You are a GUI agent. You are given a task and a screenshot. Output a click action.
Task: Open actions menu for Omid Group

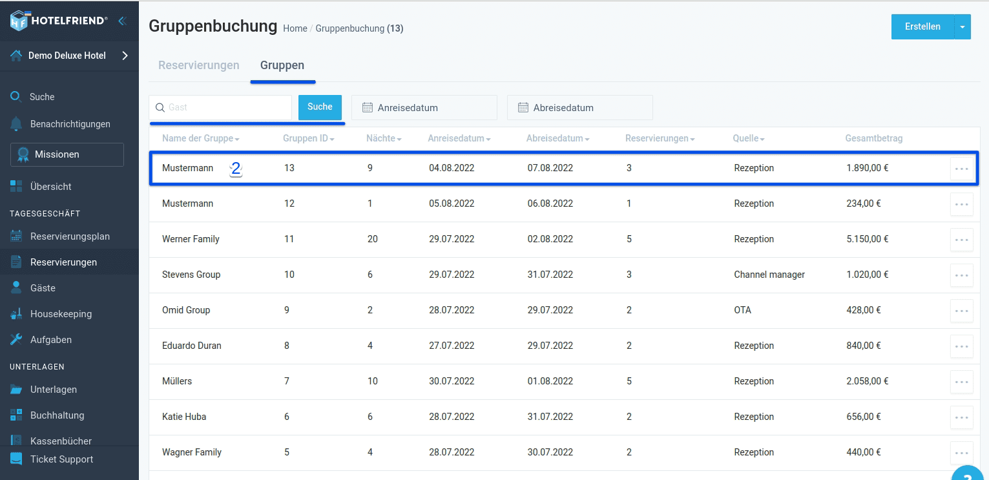pyautogui.click(x=961, y=311)
